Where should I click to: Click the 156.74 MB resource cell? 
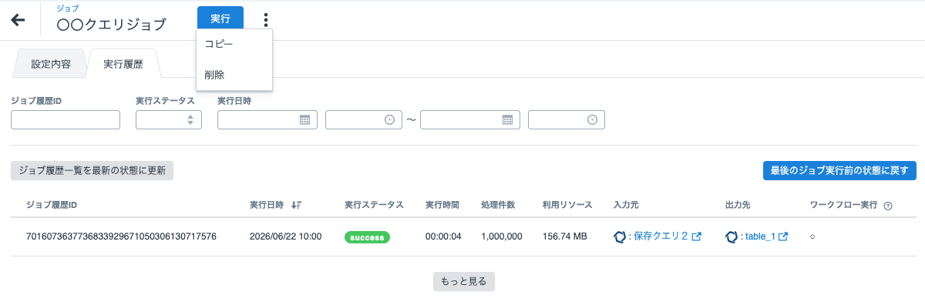tap(565, 236)
